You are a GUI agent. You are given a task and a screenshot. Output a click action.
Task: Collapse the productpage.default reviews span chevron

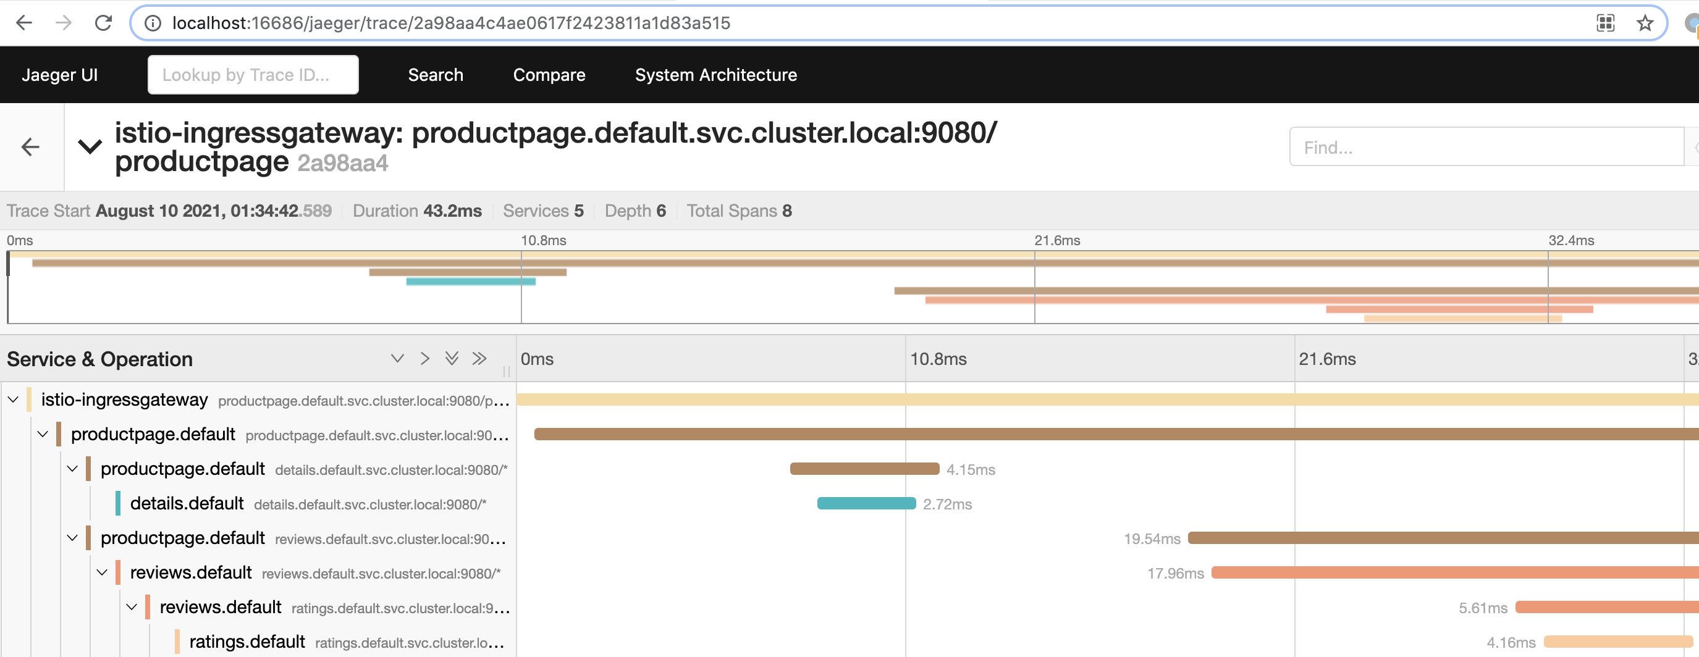click(x=72, y=538)
